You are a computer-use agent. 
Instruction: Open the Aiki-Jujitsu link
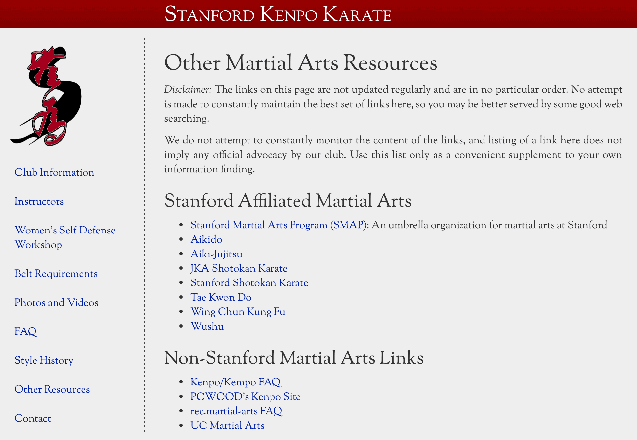click(216, 254)
